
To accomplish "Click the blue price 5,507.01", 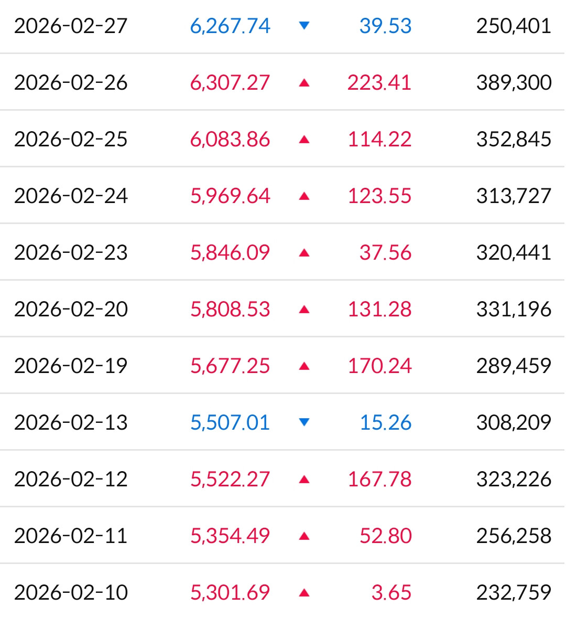I will [230, 423].
